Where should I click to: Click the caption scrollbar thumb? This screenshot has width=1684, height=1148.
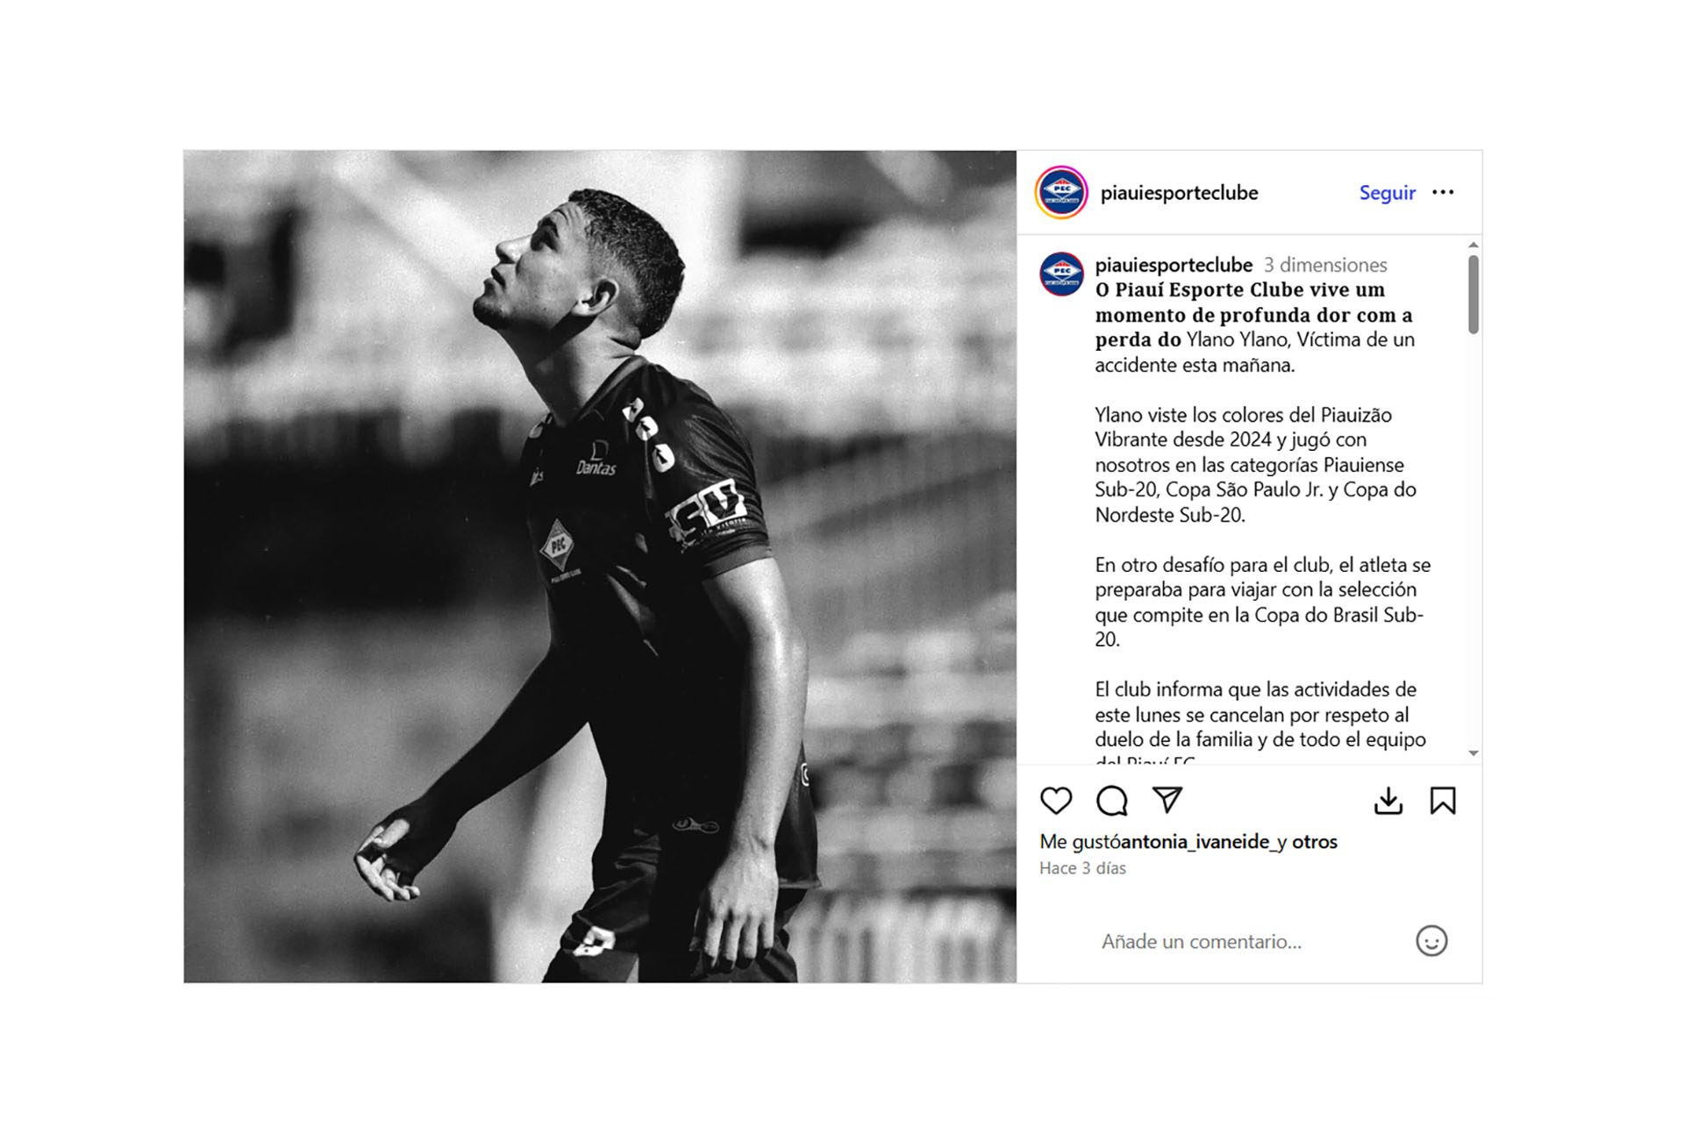tap(1473, 294)
